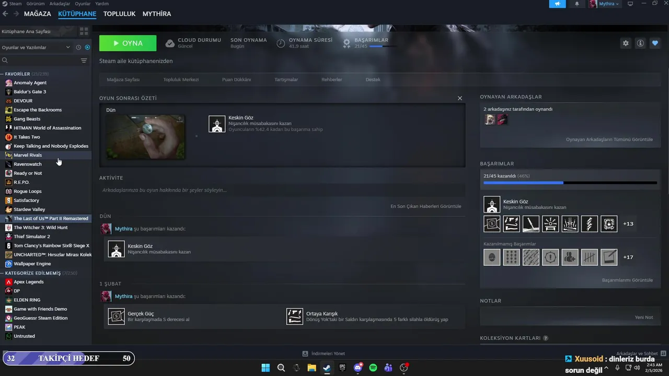669x376 pixels.
Task: Open Topluluk Merkezi tab
Action: 181,80
